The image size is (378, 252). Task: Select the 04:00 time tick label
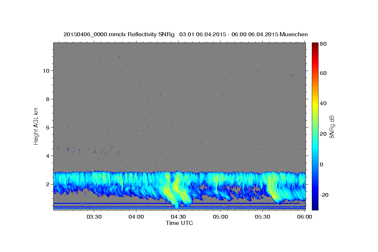pyautogui.click(x=136, y=217)
